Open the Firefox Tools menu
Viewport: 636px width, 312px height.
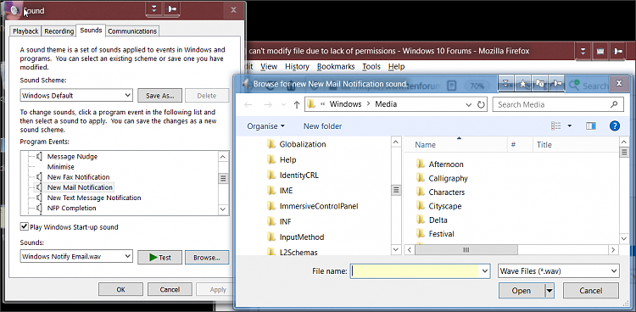(x=371, y=66)
